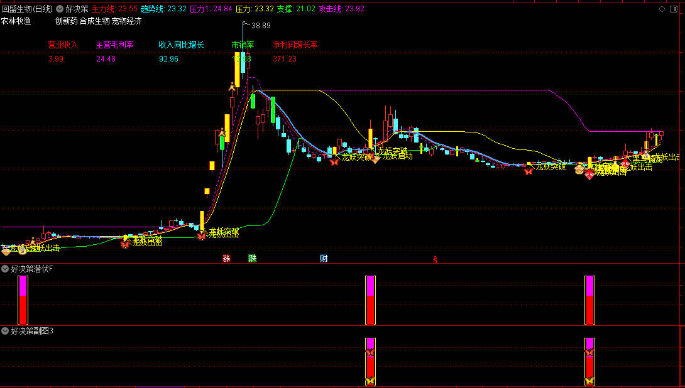The width and height of the screenshot is (685, 388).
Task: Collapse the 好决策潜伏F sub-panel chevron
Action: pos(5,269)
